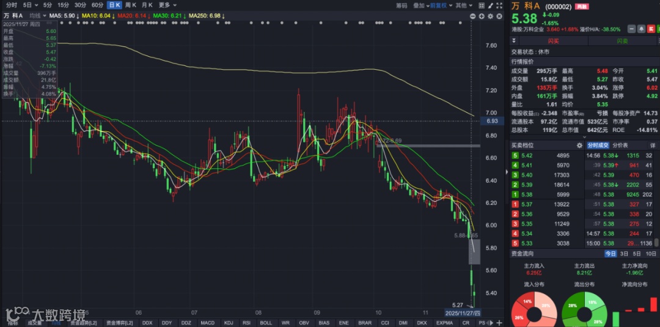Zoom in chart with the plus circle icon
This screenshot has width=660, height=327.
point(482,16)
